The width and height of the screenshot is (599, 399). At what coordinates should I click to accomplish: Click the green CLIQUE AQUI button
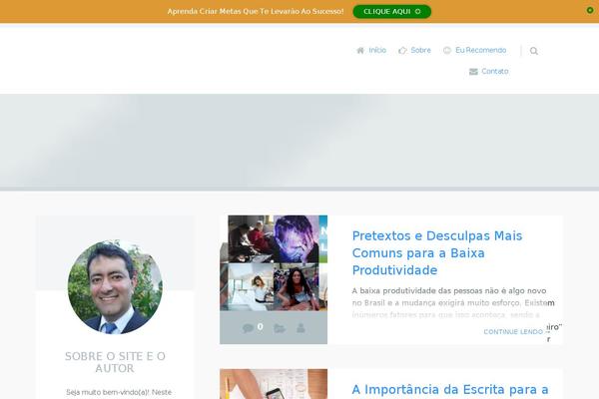pyautogui.click(x=392, y=11)
